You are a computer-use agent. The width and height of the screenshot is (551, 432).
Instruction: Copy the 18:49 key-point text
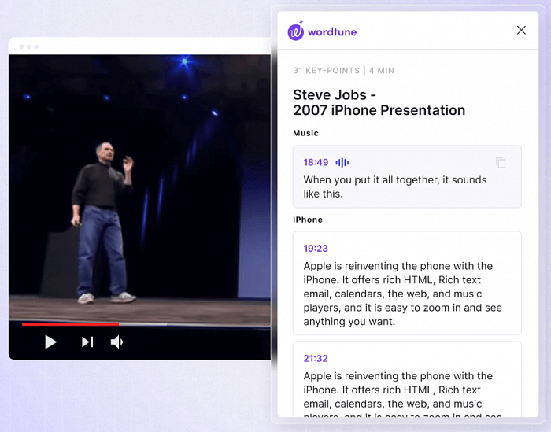click(x=501, y=163)
